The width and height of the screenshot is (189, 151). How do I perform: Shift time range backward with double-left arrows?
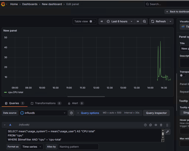click(x=102, y=22)
